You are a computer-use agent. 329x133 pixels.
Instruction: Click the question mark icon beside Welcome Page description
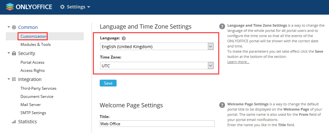[222, 105]
